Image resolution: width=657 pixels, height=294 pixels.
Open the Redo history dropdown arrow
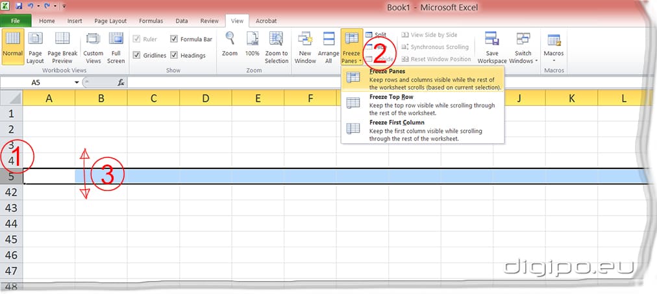pos(55,6)
